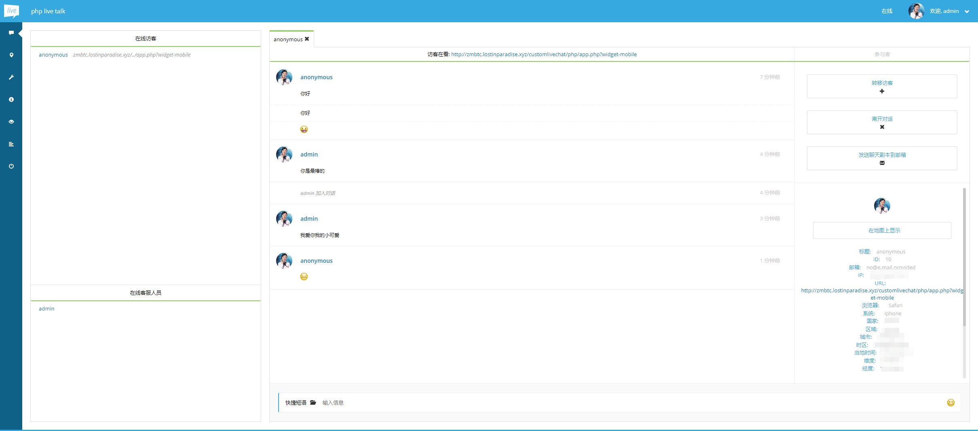This screenshot has width=978, height=431.
Task: Click 发送聊天副本到邮箱 send transcript button
Action: tap(882, 158)
